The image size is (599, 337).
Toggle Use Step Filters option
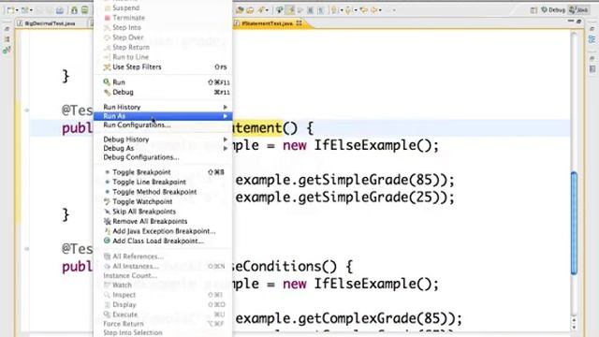coord(163,66)
